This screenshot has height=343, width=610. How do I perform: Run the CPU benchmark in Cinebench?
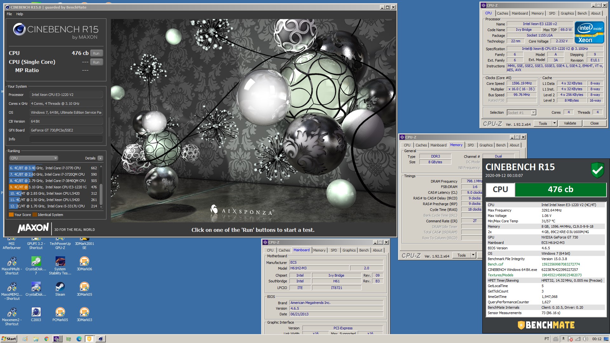click(x=96, y=53)
